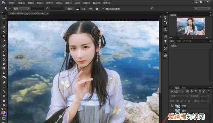Open the Layers panel flyout menu
The height and width of the screenshot is (123, 213).
point(210,88)
